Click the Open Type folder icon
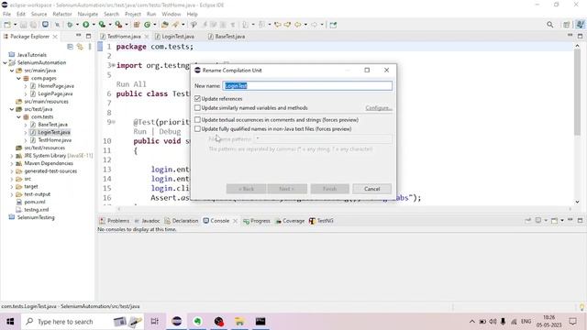Screen dimensions: 587x330 165,25
